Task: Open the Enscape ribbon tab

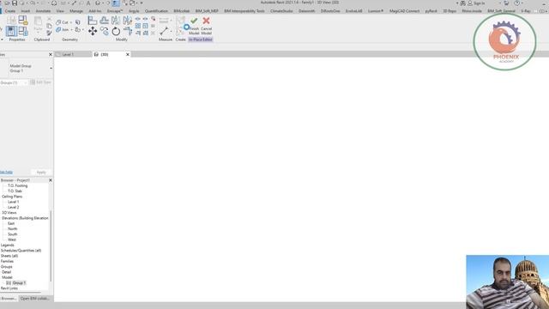Action: coord(115,11)
